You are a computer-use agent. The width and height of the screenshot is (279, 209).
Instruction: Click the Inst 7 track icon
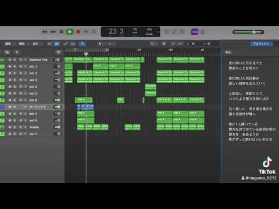(2, 134)
